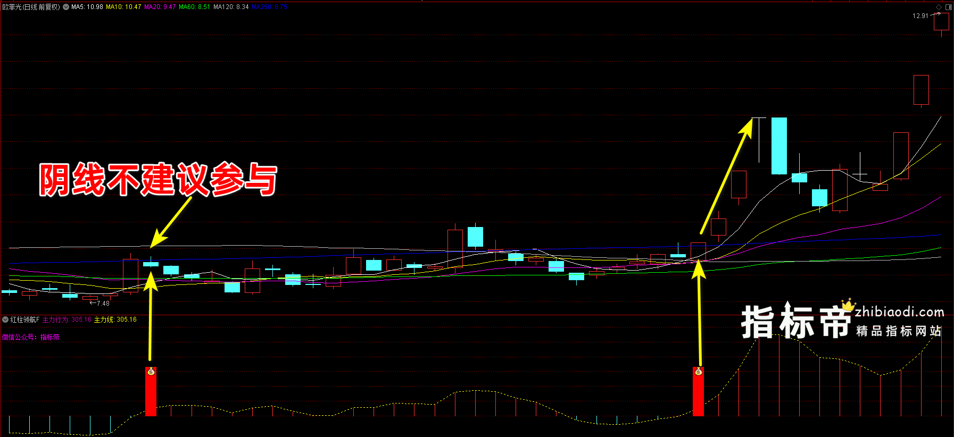954x437 pixels.
Task: Click the second red signal bar in the indicator panel
Action: point(699,391)
